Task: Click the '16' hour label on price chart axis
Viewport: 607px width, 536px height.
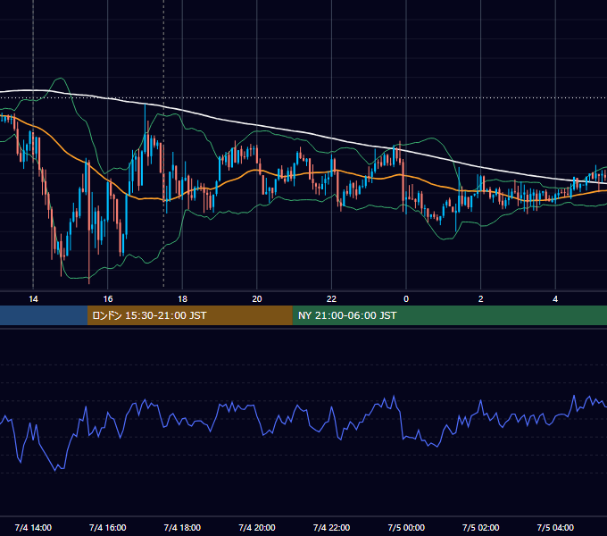Action: click(x=108, y=299)
